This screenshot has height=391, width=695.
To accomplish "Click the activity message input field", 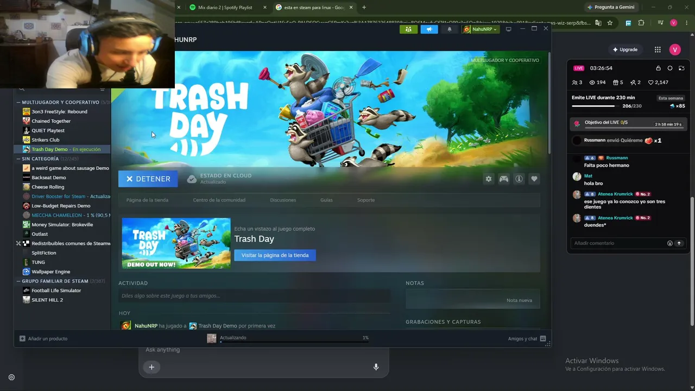I will 254,296.
